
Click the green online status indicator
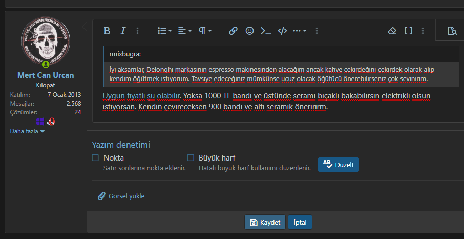46,64
